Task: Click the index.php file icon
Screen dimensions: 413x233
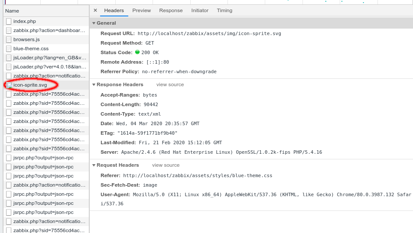Action: 9,21
